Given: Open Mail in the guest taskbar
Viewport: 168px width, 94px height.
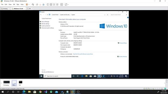Looking at the screenshot, I should [95, 76].
